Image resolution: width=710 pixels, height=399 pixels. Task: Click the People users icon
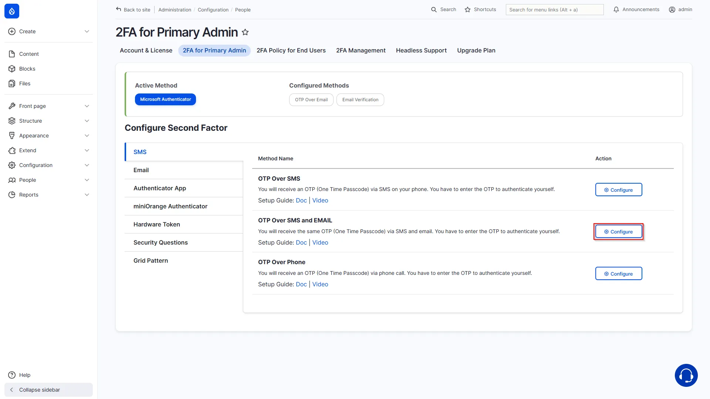12,180
